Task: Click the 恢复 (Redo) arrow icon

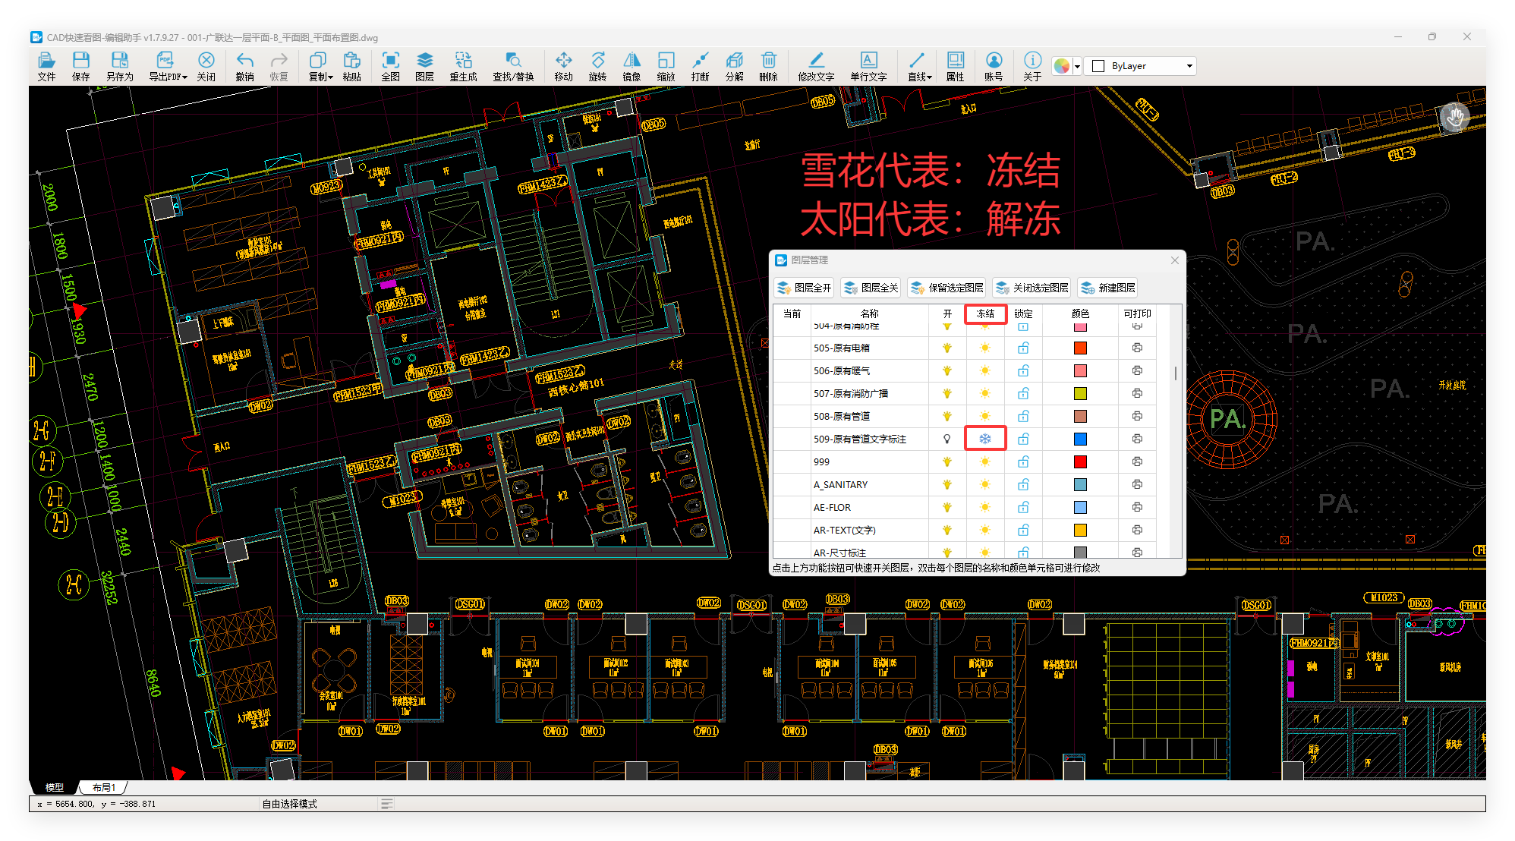Action: coord(279,66)
